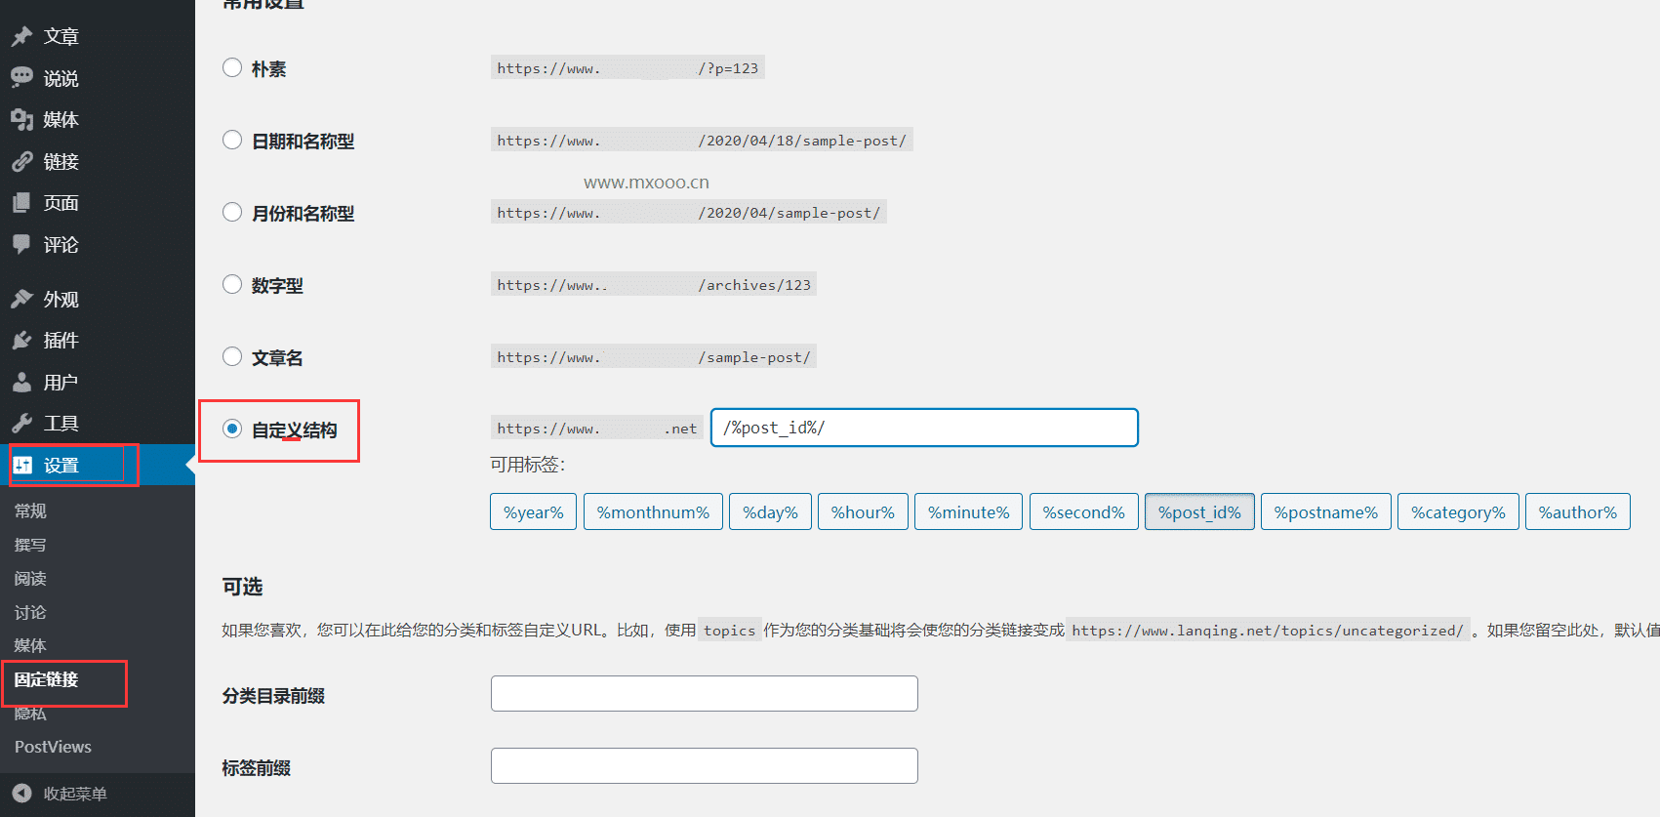Select the 朴素 permalink radio button

(x=232, y=67)
